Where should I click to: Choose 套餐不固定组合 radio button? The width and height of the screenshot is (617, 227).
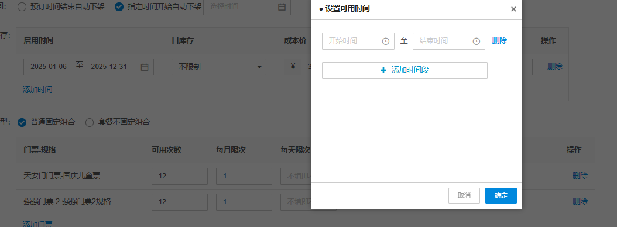tap(90, 122)
